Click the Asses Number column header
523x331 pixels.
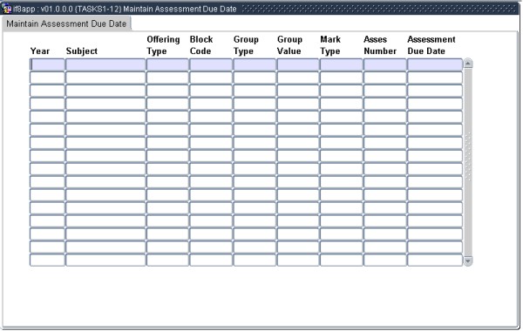[380, 45]
